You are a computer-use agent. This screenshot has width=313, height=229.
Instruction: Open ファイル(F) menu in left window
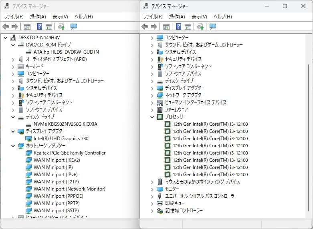click(x=14, y=16)
